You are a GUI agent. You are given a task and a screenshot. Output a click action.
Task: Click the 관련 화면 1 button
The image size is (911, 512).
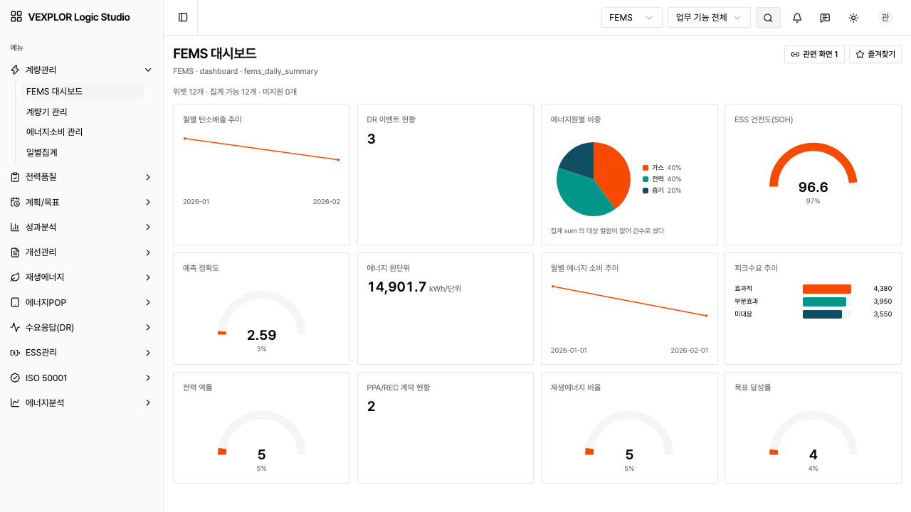click(x=814, y=54)
